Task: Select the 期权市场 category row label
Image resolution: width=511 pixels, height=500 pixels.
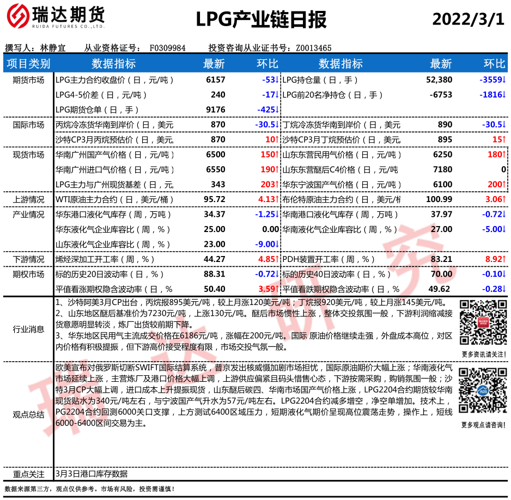Action: tap(28, 274)
